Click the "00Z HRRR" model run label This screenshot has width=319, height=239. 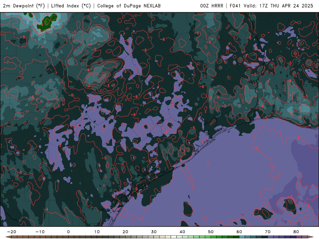(212, 6)
